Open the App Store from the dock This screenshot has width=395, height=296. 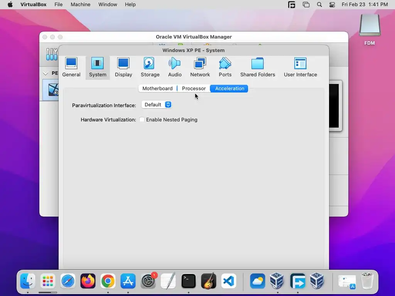pyautogui.click(x=128, y=281)
